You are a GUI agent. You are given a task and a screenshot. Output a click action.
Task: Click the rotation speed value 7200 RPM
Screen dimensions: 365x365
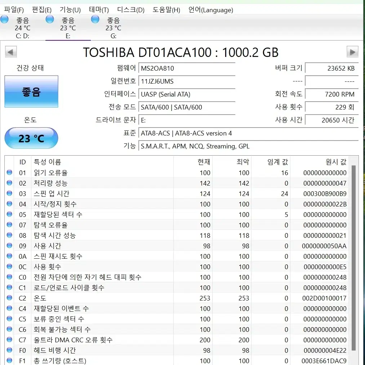[331, 94]
